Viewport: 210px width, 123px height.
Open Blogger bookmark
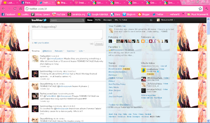click(x=144, y=14)
